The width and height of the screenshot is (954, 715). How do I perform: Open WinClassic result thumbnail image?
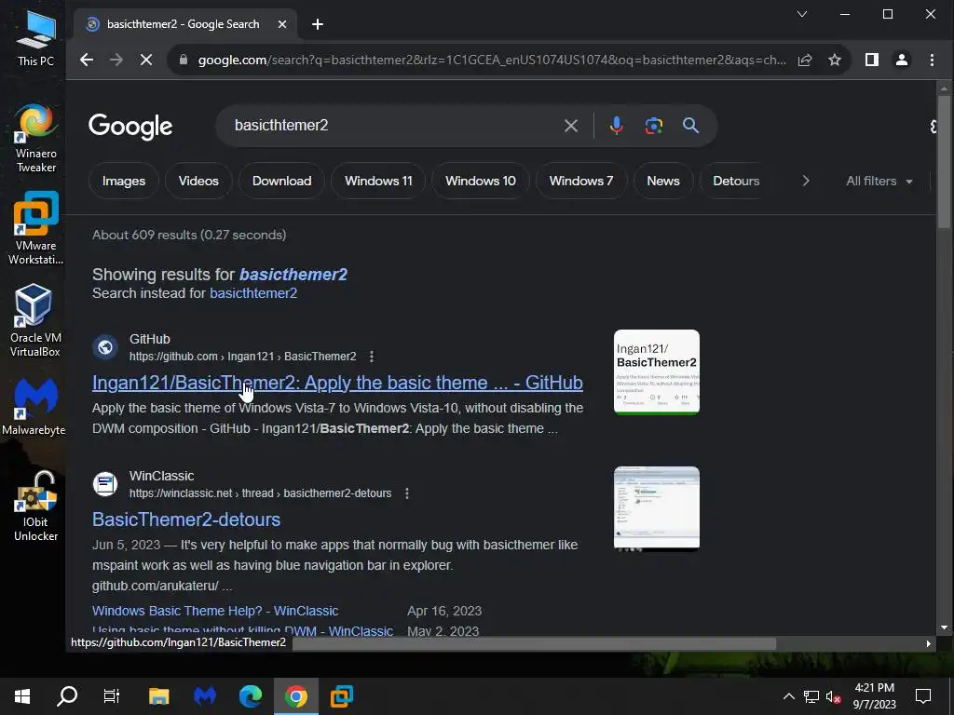click(x=657, y=508)
